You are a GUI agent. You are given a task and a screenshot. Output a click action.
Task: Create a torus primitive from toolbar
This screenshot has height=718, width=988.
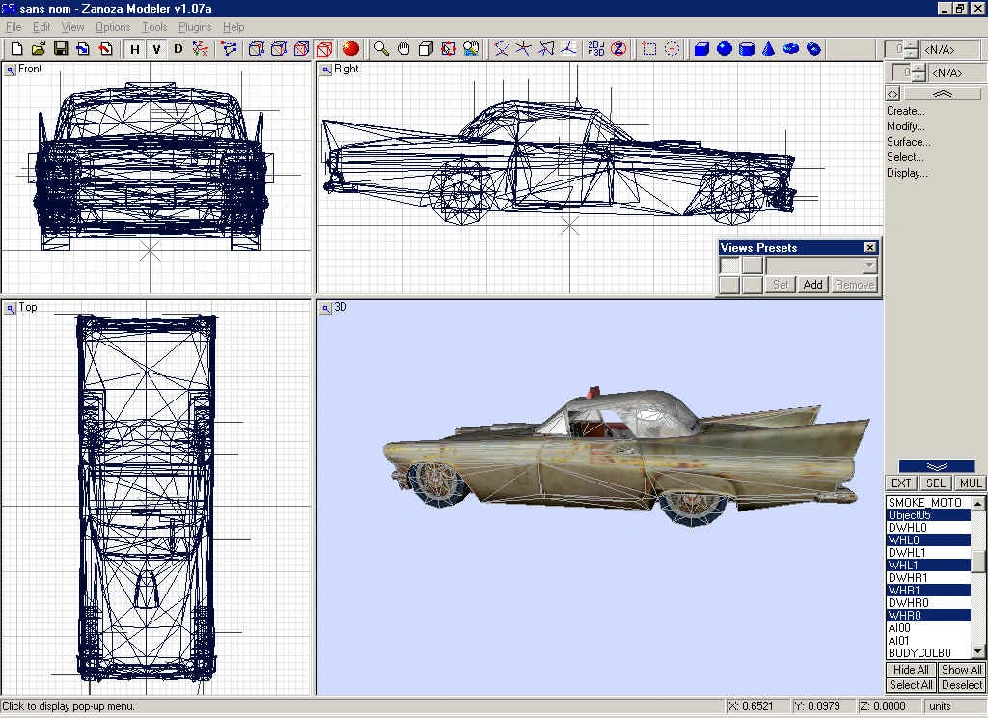pos(791,48)
